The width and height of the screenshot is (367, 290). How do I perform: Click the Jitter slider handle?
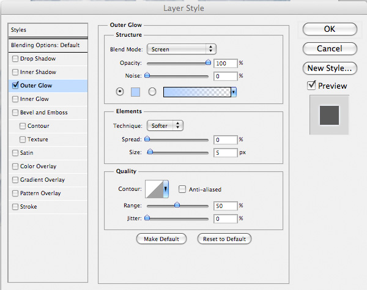[x=147, y=218]
